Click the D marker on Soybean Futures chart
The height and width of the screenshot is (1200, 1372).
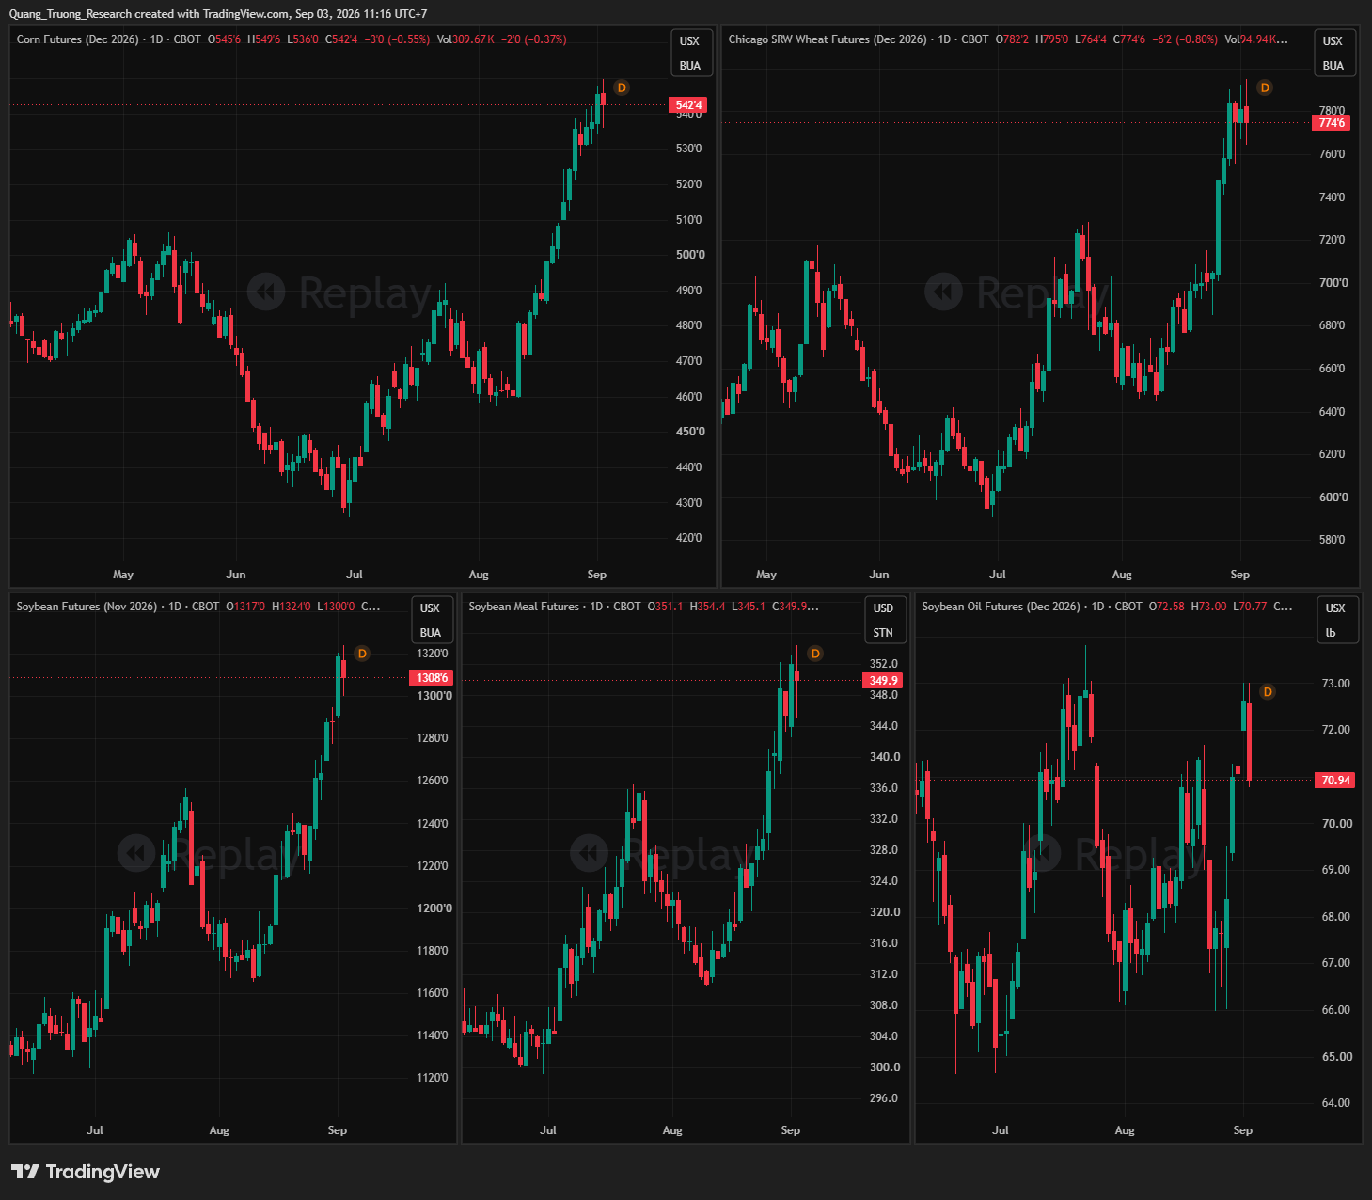pyautogui.click(x=362, y=654)
